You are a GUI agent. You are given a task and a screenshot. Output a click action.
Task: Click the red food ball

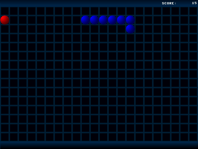(x=5, y=20)
